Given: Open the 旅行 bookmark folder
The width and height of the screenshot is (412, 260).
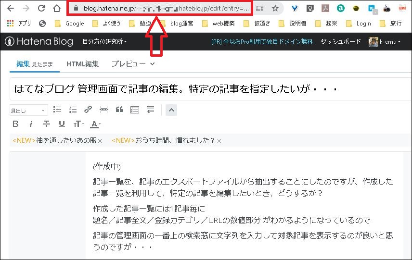Looking at the screenshot, I should pos(391,24).
